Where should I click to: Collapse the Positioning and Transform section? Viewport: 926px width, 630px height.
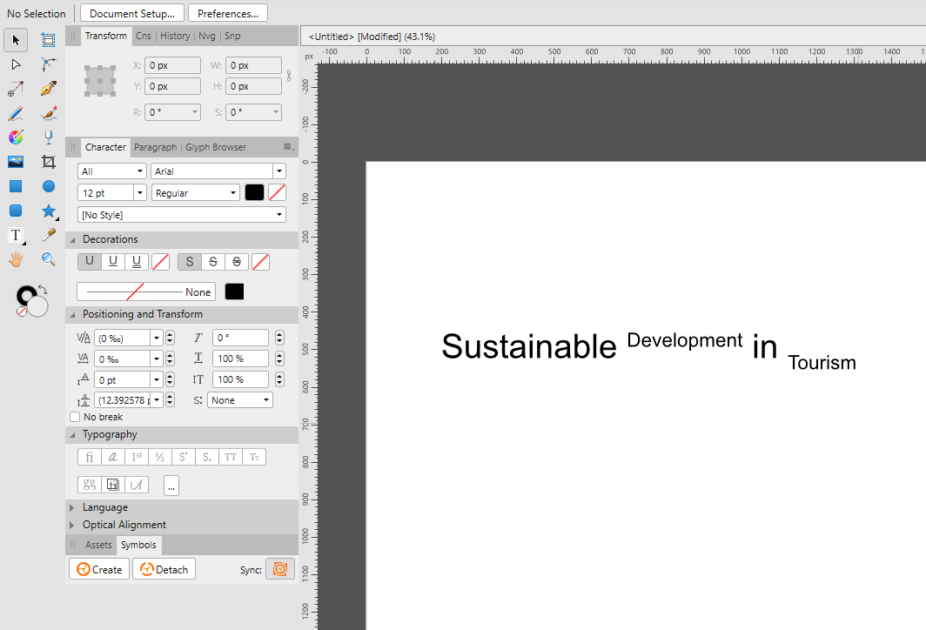coord(72,315)
